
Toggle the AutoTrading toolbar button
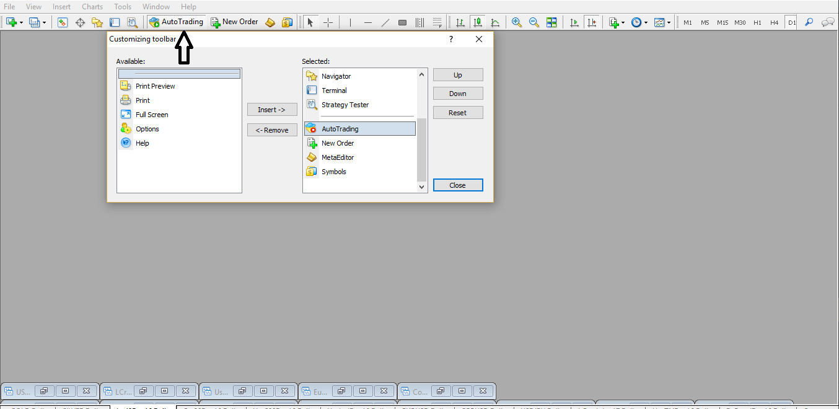tap(177, 22)
